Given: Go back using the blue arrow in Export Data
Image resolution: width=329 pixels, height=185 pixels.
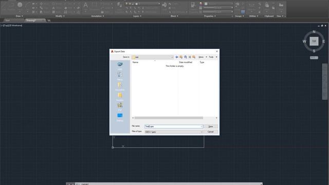Looking at the screenshot, I should coord(177,57).
